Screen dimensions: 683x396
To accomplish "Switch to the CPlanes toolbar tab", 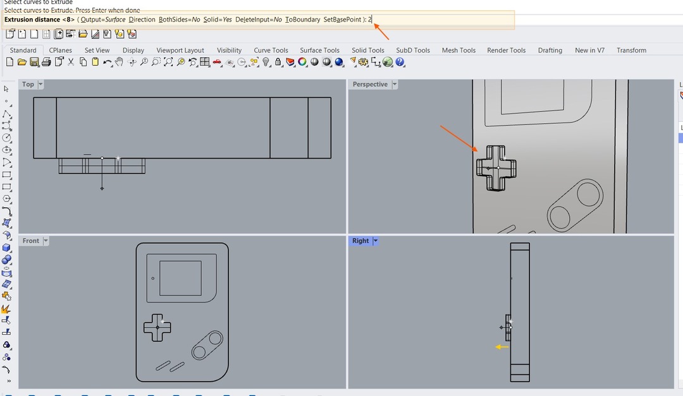I will (x=60, y=51).
